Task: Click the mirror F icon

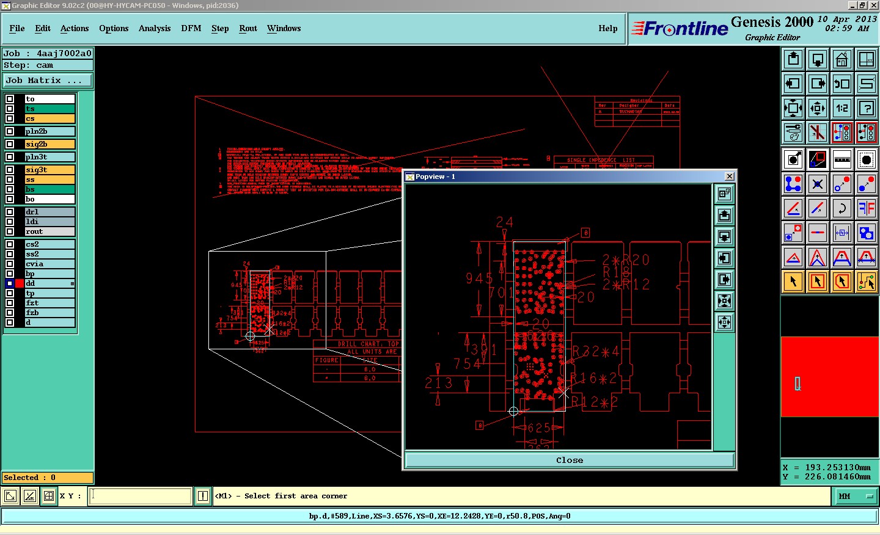Action: (867, 208)
